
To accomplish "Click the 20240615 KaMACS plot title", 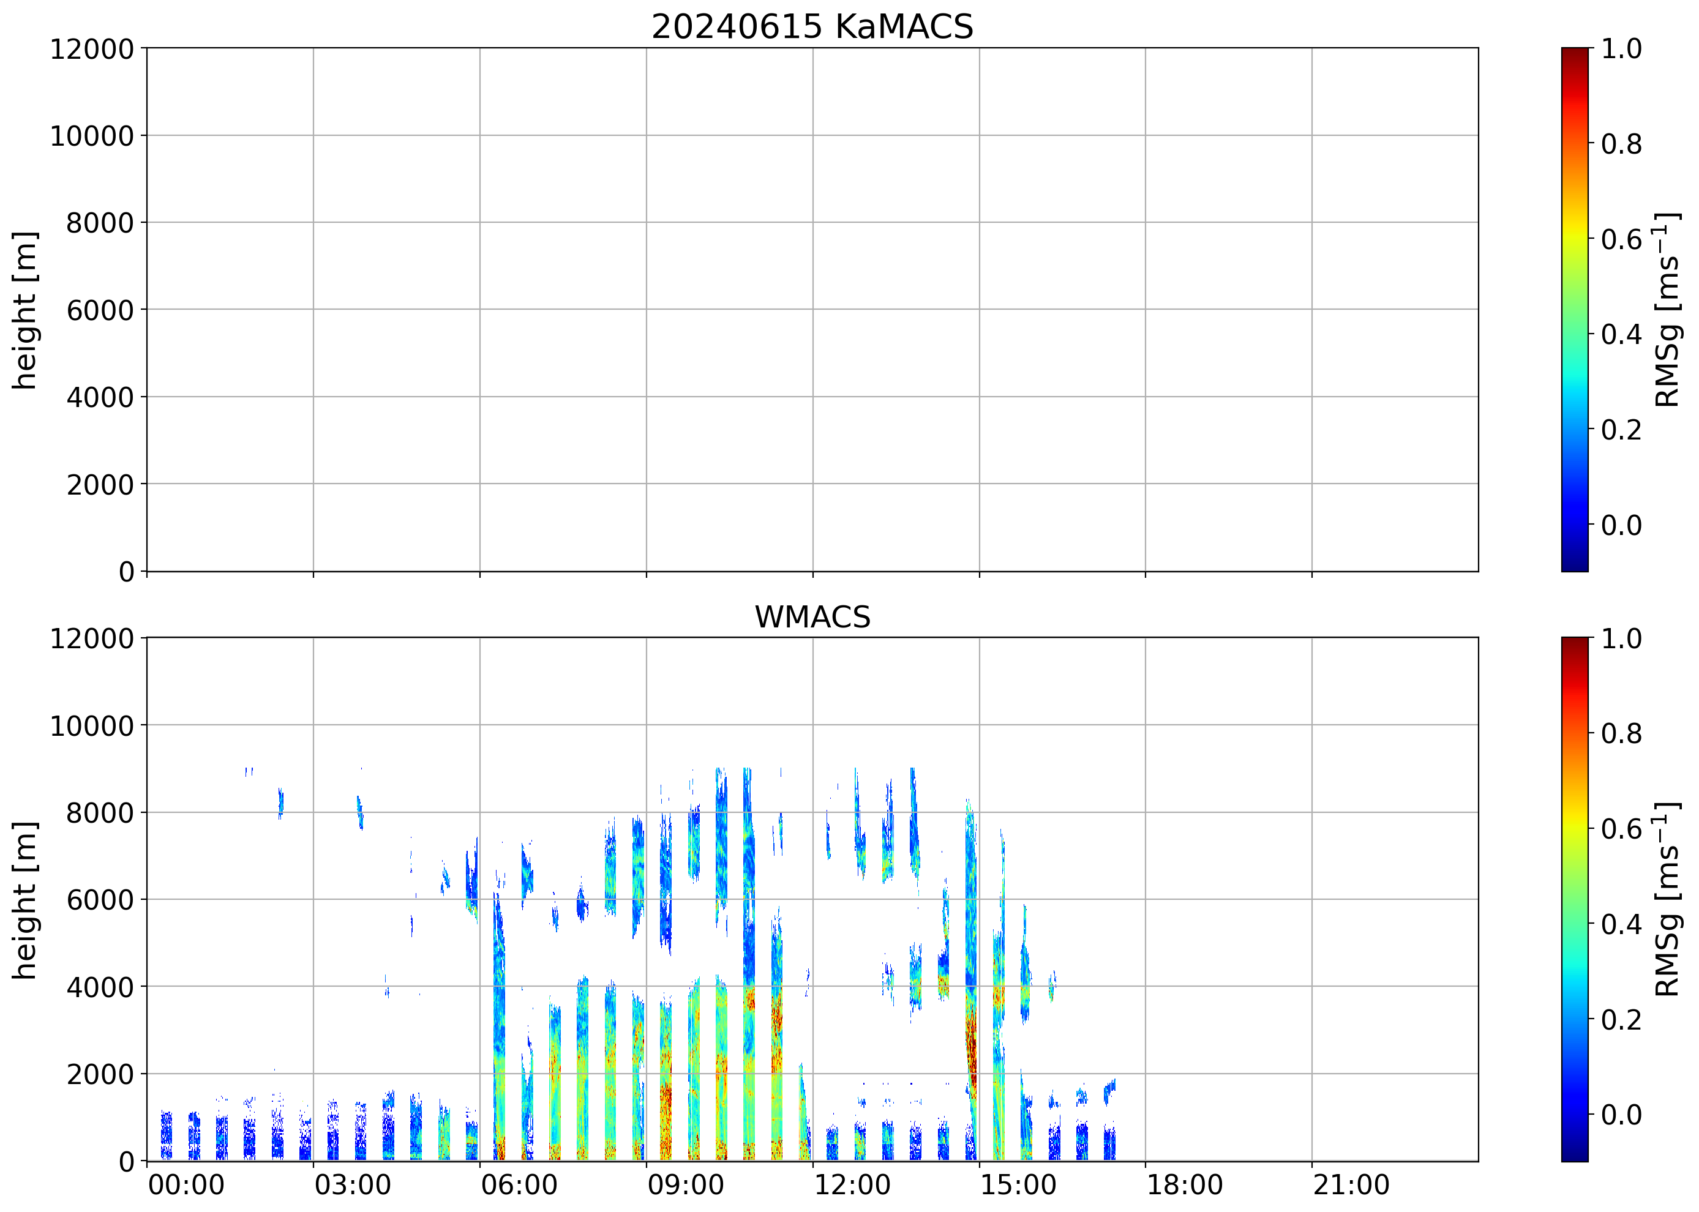I will (812, 27).
